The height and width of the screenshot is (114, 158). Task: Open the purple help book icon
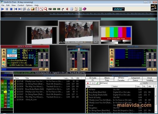[84, 9]
